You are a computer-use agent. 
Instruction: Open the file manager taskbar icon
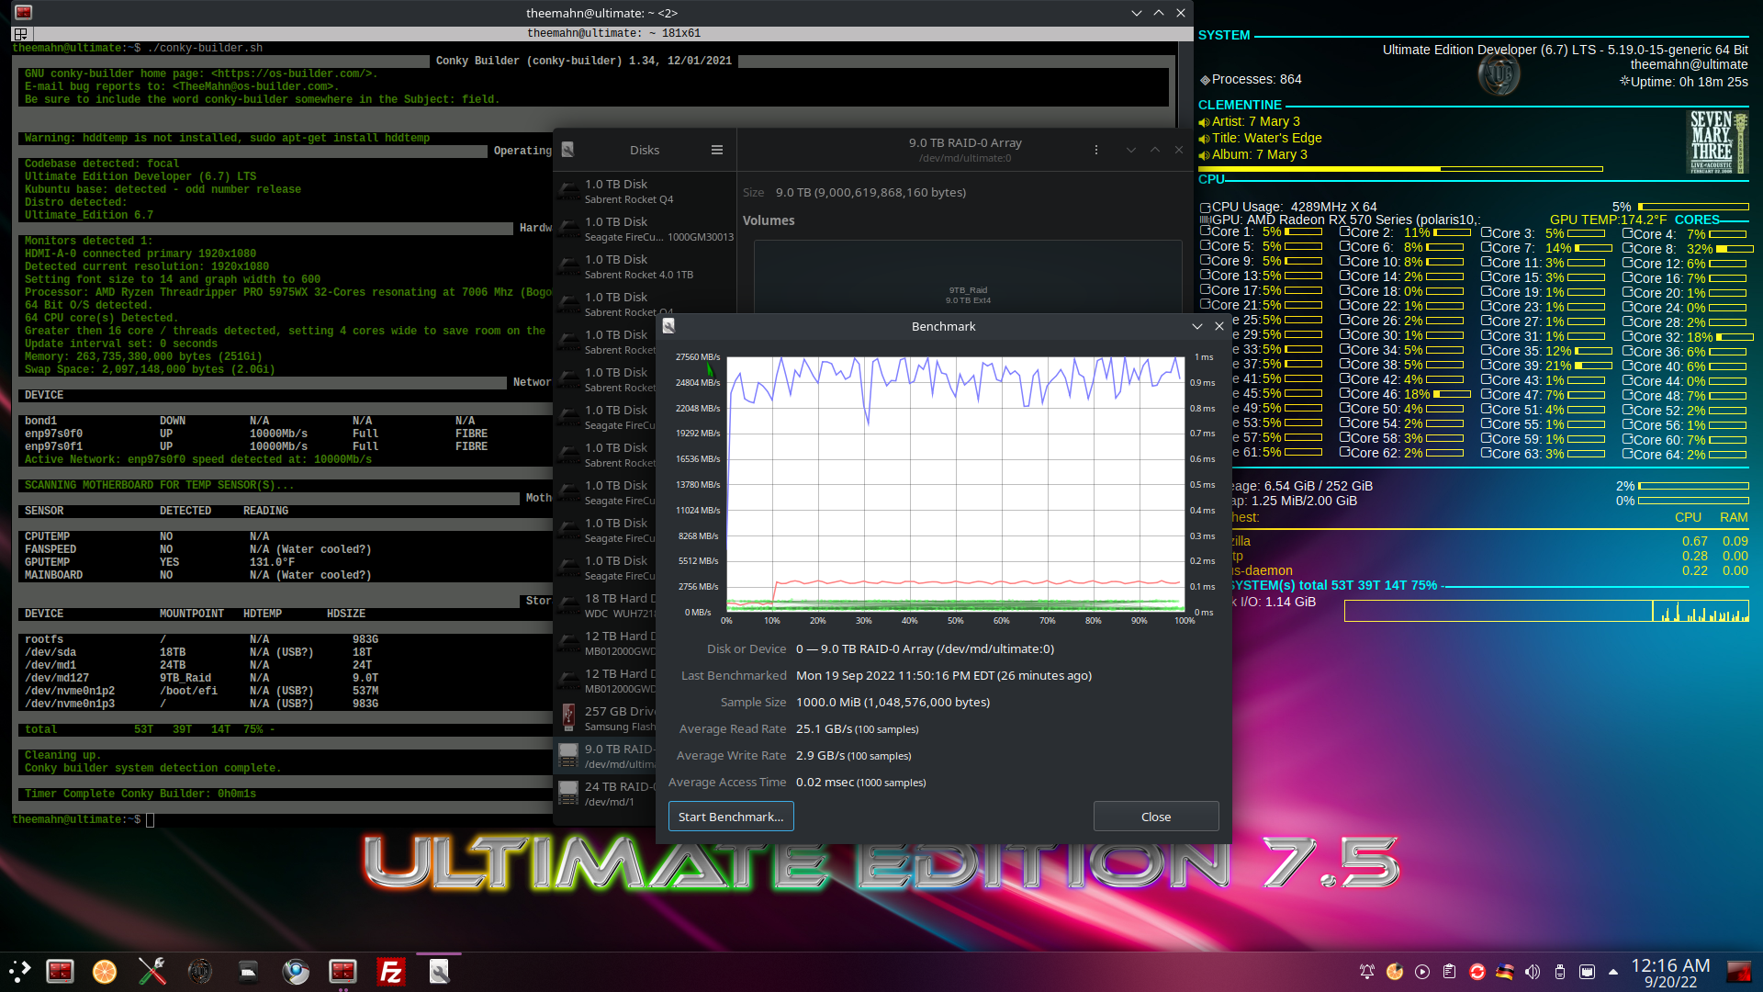pos(248,971)
